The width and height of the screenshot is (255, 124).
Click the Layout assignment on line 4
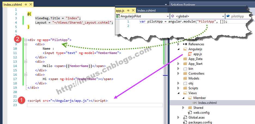tap(74, 23)
